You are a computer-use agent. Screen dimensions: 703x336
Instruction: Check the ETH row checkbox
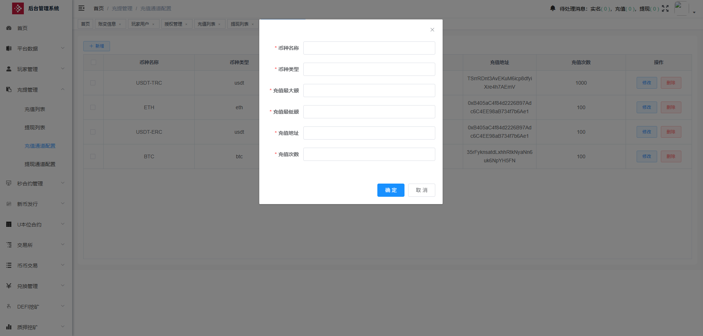[93, 107]
